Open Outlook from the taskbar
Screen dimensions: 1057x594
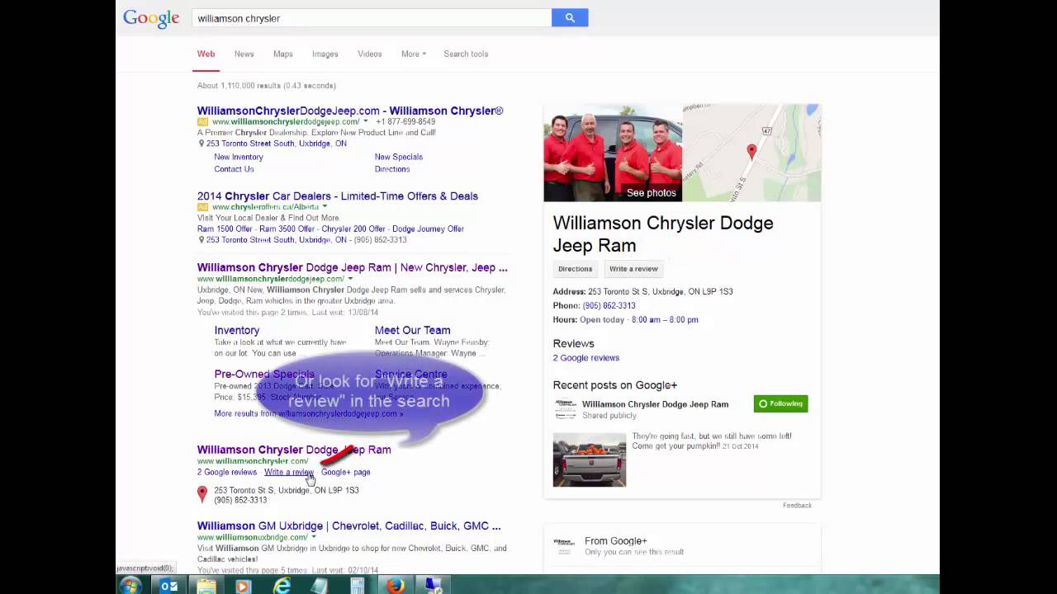tap(168, 586)
